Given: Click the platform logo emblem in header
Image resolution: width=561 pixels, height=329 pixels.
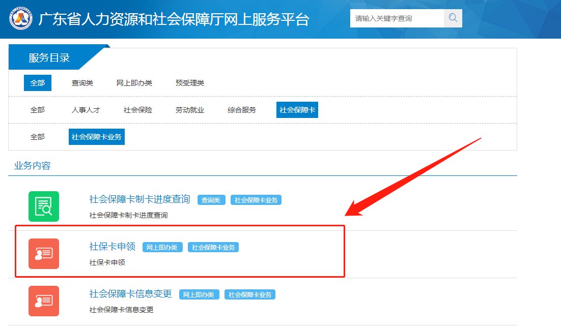Looking at the screenshot, I should coord(21,19).
